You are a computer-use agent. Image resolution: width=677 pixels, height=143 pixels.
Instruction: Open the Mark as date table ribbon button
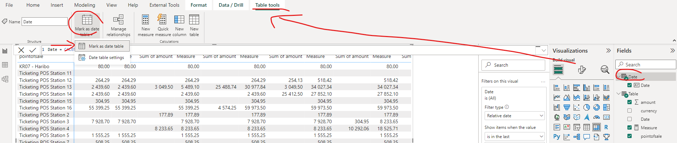(x=87, y=25)
